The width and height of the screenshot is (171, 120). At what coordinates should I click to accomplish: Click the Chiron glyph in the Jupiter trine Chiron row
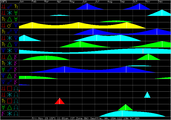click(16, 57)
